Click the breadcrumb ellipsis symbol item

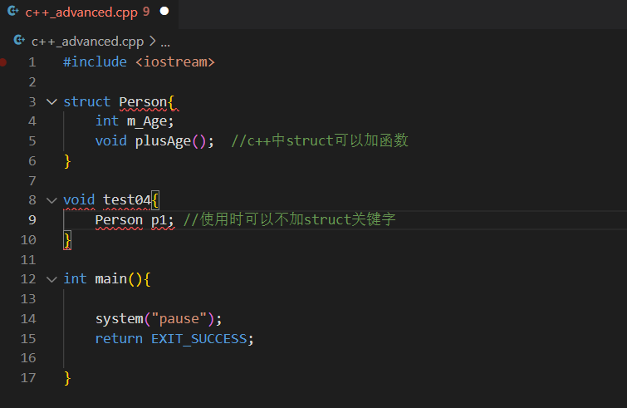(165, 41)
